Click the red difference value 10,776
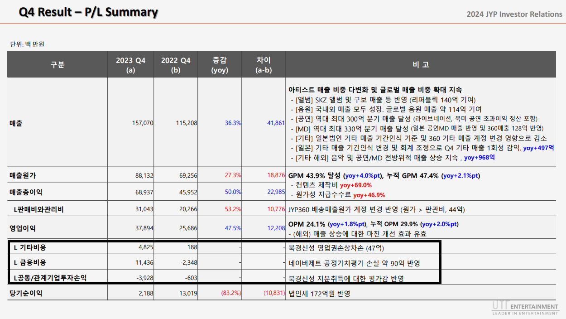566x319 pixels. pos(276,209)
